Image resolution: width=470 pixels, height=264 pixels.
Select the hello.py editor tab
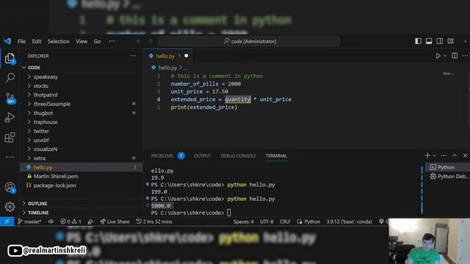pyautogui.click(x=168, y=56)
